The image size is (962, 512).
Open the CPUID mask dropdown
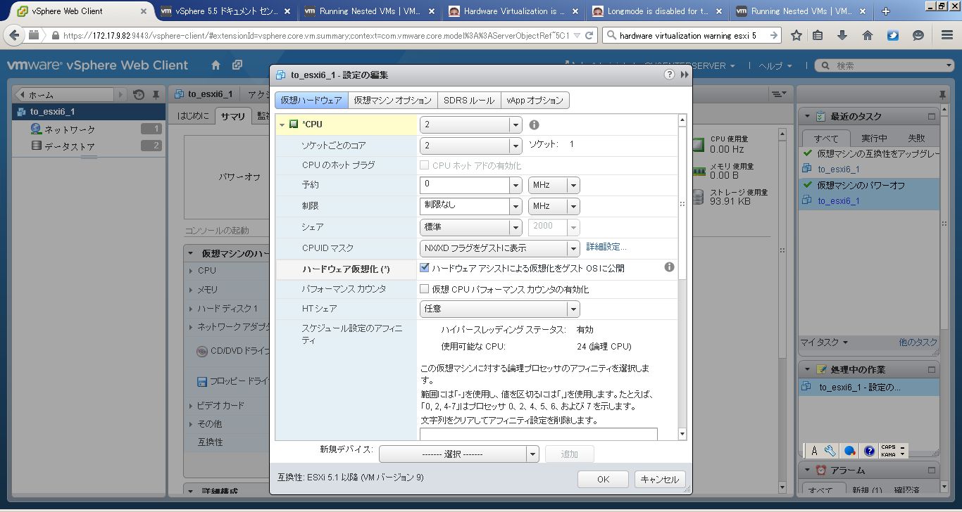[x=573, y=248]
